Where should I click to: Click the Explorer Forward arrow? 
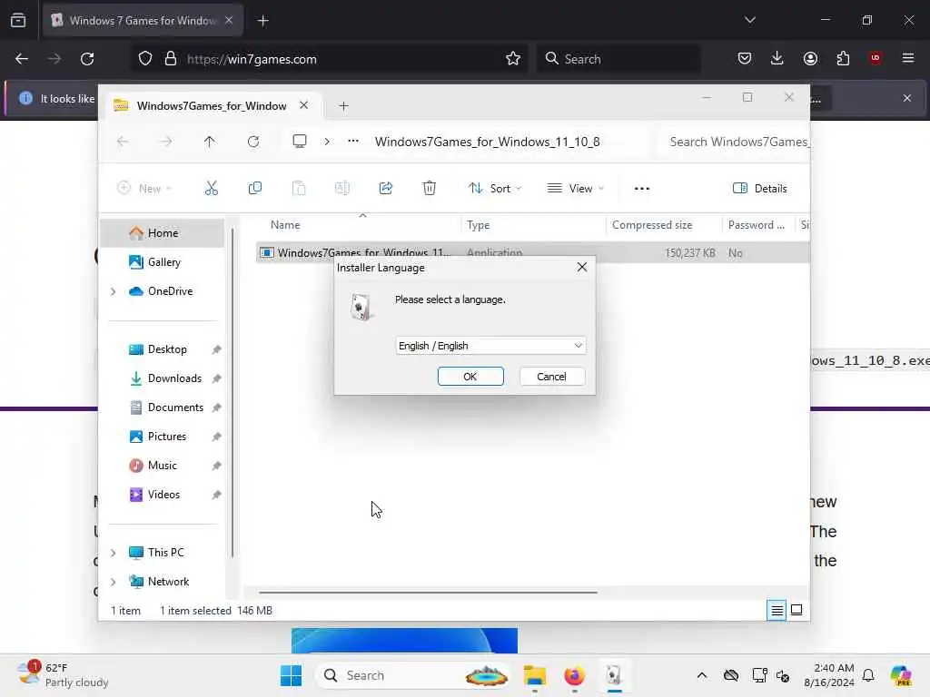click(x=166, y=142)
